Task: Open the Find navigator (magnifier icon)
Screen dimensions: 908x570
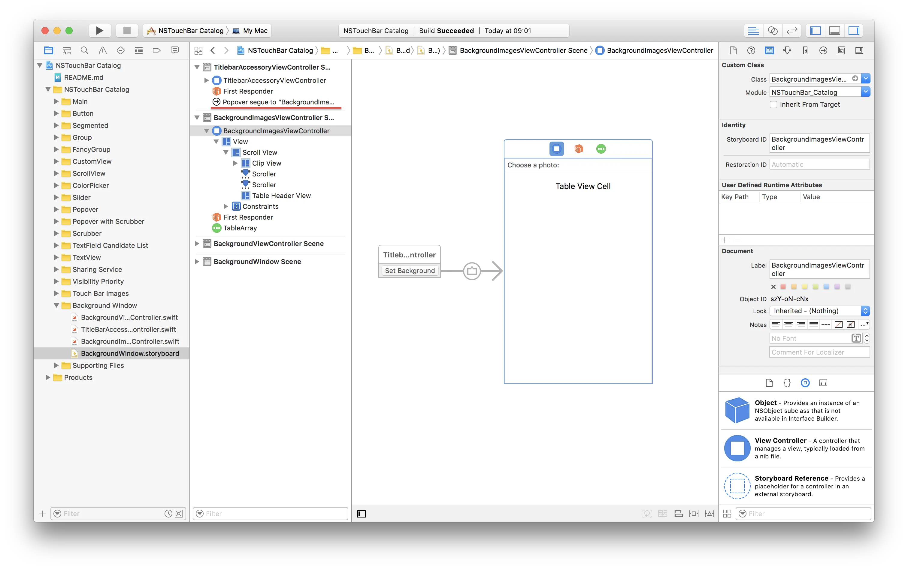Action: coord(84,50)
